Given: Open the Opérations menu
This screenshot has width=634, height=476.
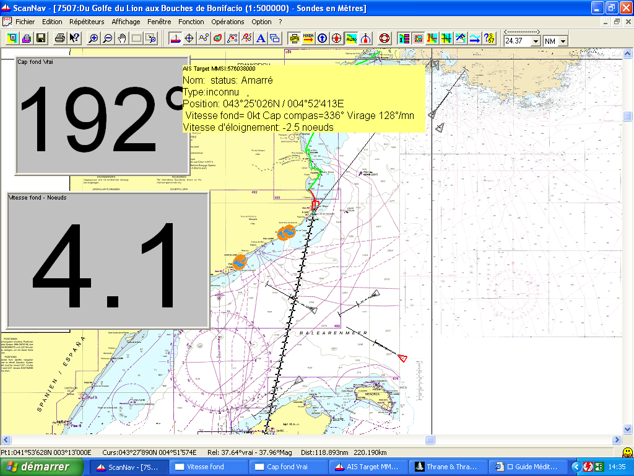Looking at the screenshot, I should [x=228, y=22].
